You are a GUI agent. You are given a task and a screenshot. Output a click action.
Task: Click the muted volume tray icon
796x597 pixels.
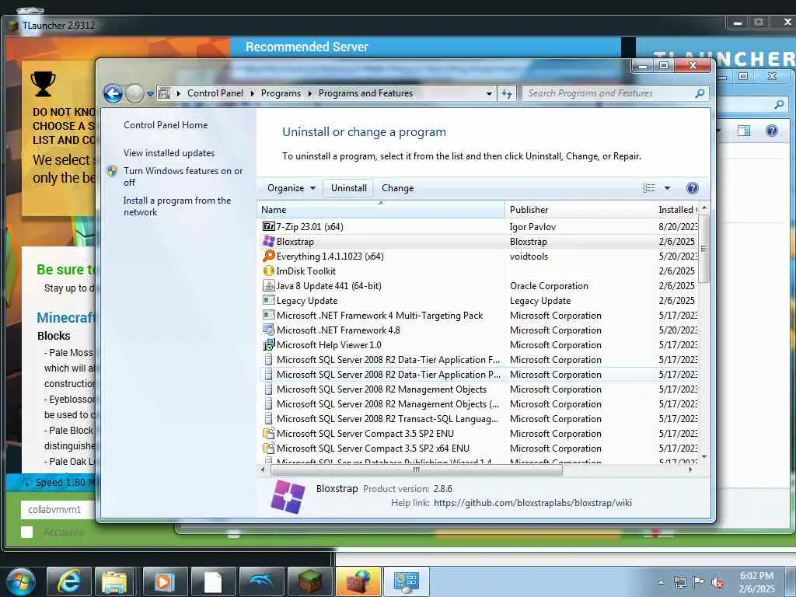coord(717,582)
